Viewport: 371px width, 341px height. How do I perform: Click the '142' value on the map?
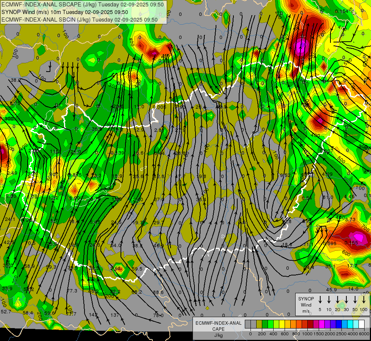click(x=93, y=314)
